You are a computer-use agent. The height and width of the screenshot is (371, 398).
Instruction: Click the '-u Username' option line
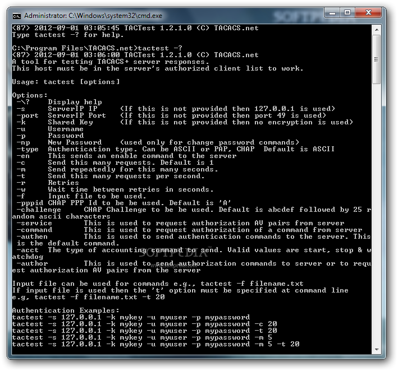pyautogui.click(x=50, y=129)
